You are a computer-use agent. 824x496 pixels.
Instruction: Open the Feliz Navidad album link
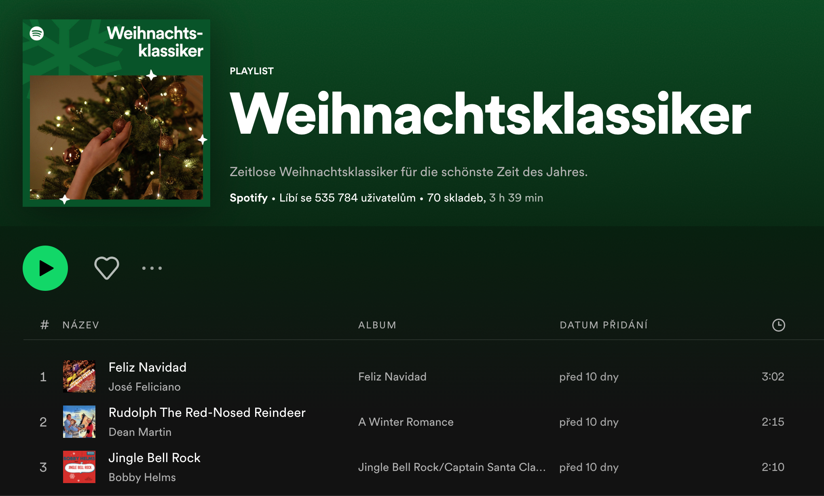coord(392,377)
